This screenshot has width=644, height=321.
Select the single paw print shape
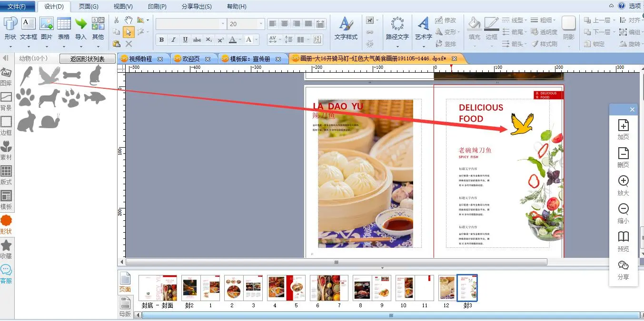(25, 98)
